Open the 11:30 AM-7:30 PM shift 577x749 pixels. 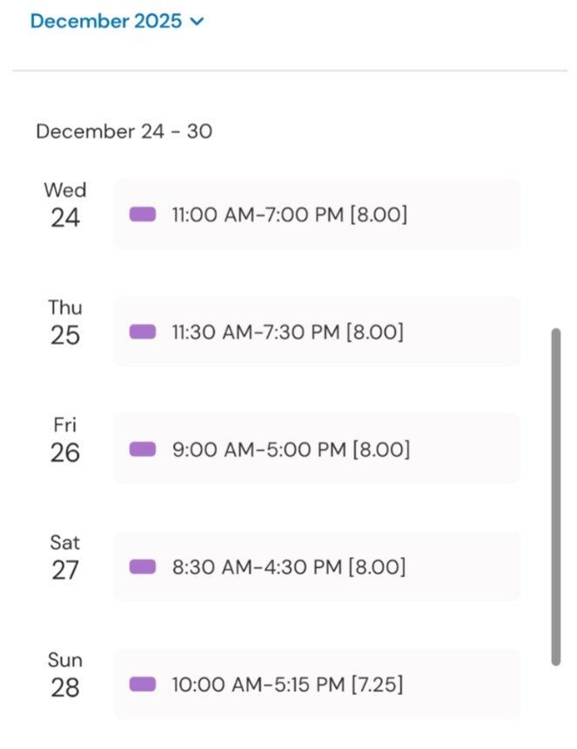point(317,332)
